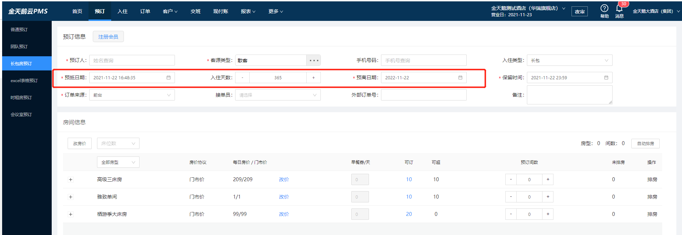Open the message bell notifications
682x235 pixels.
(619, 8)
